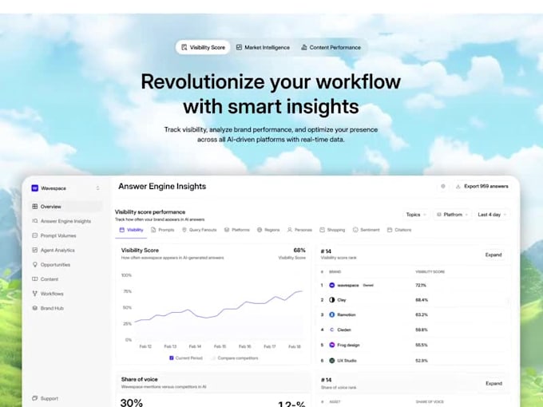Click the Owned badge next to wavespace
This screenshot has width=543, height=407.
pyautogui.click(x=368, y=285)
